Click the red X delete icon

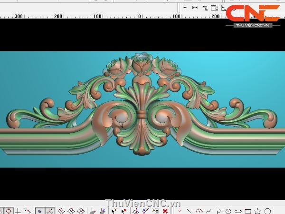click(165, 211)
